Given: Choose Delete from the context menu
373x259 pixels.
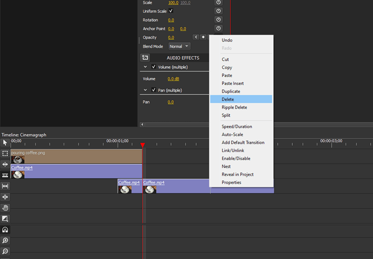Looking at the screenshot, I should click(228, 99).
